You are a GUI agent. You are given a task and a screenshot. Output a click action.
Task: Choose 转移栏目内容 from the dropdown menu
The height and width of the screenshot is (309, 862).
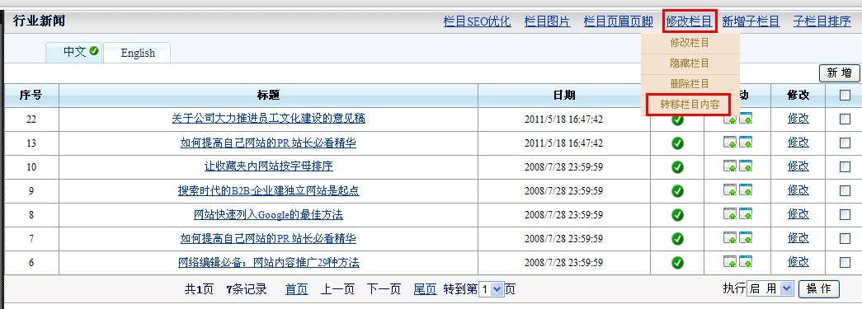click(x=690, y=105)
